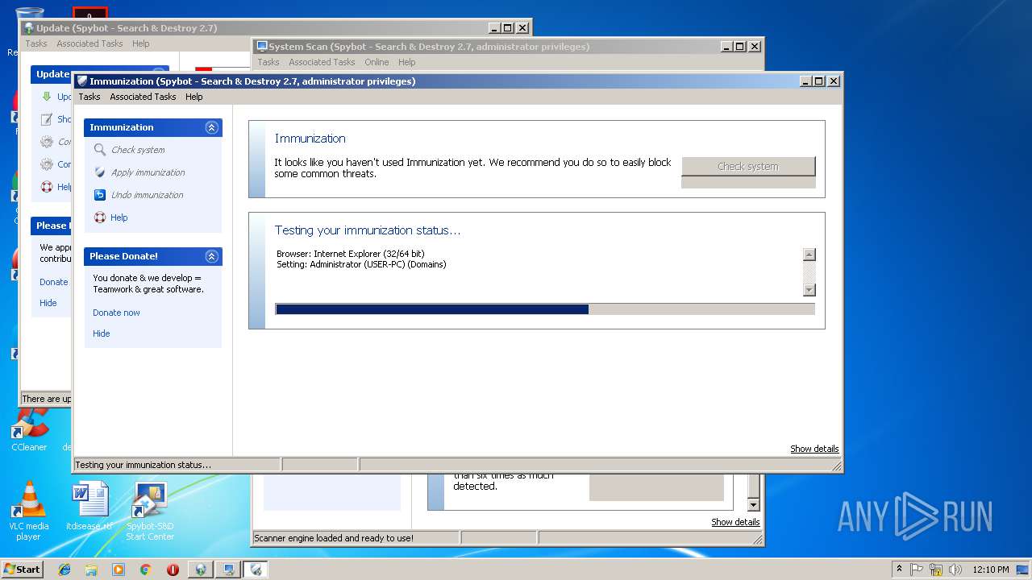Open Tasks menu in System Scan window
Screen dimensions: 1032x580
[268, 62]
